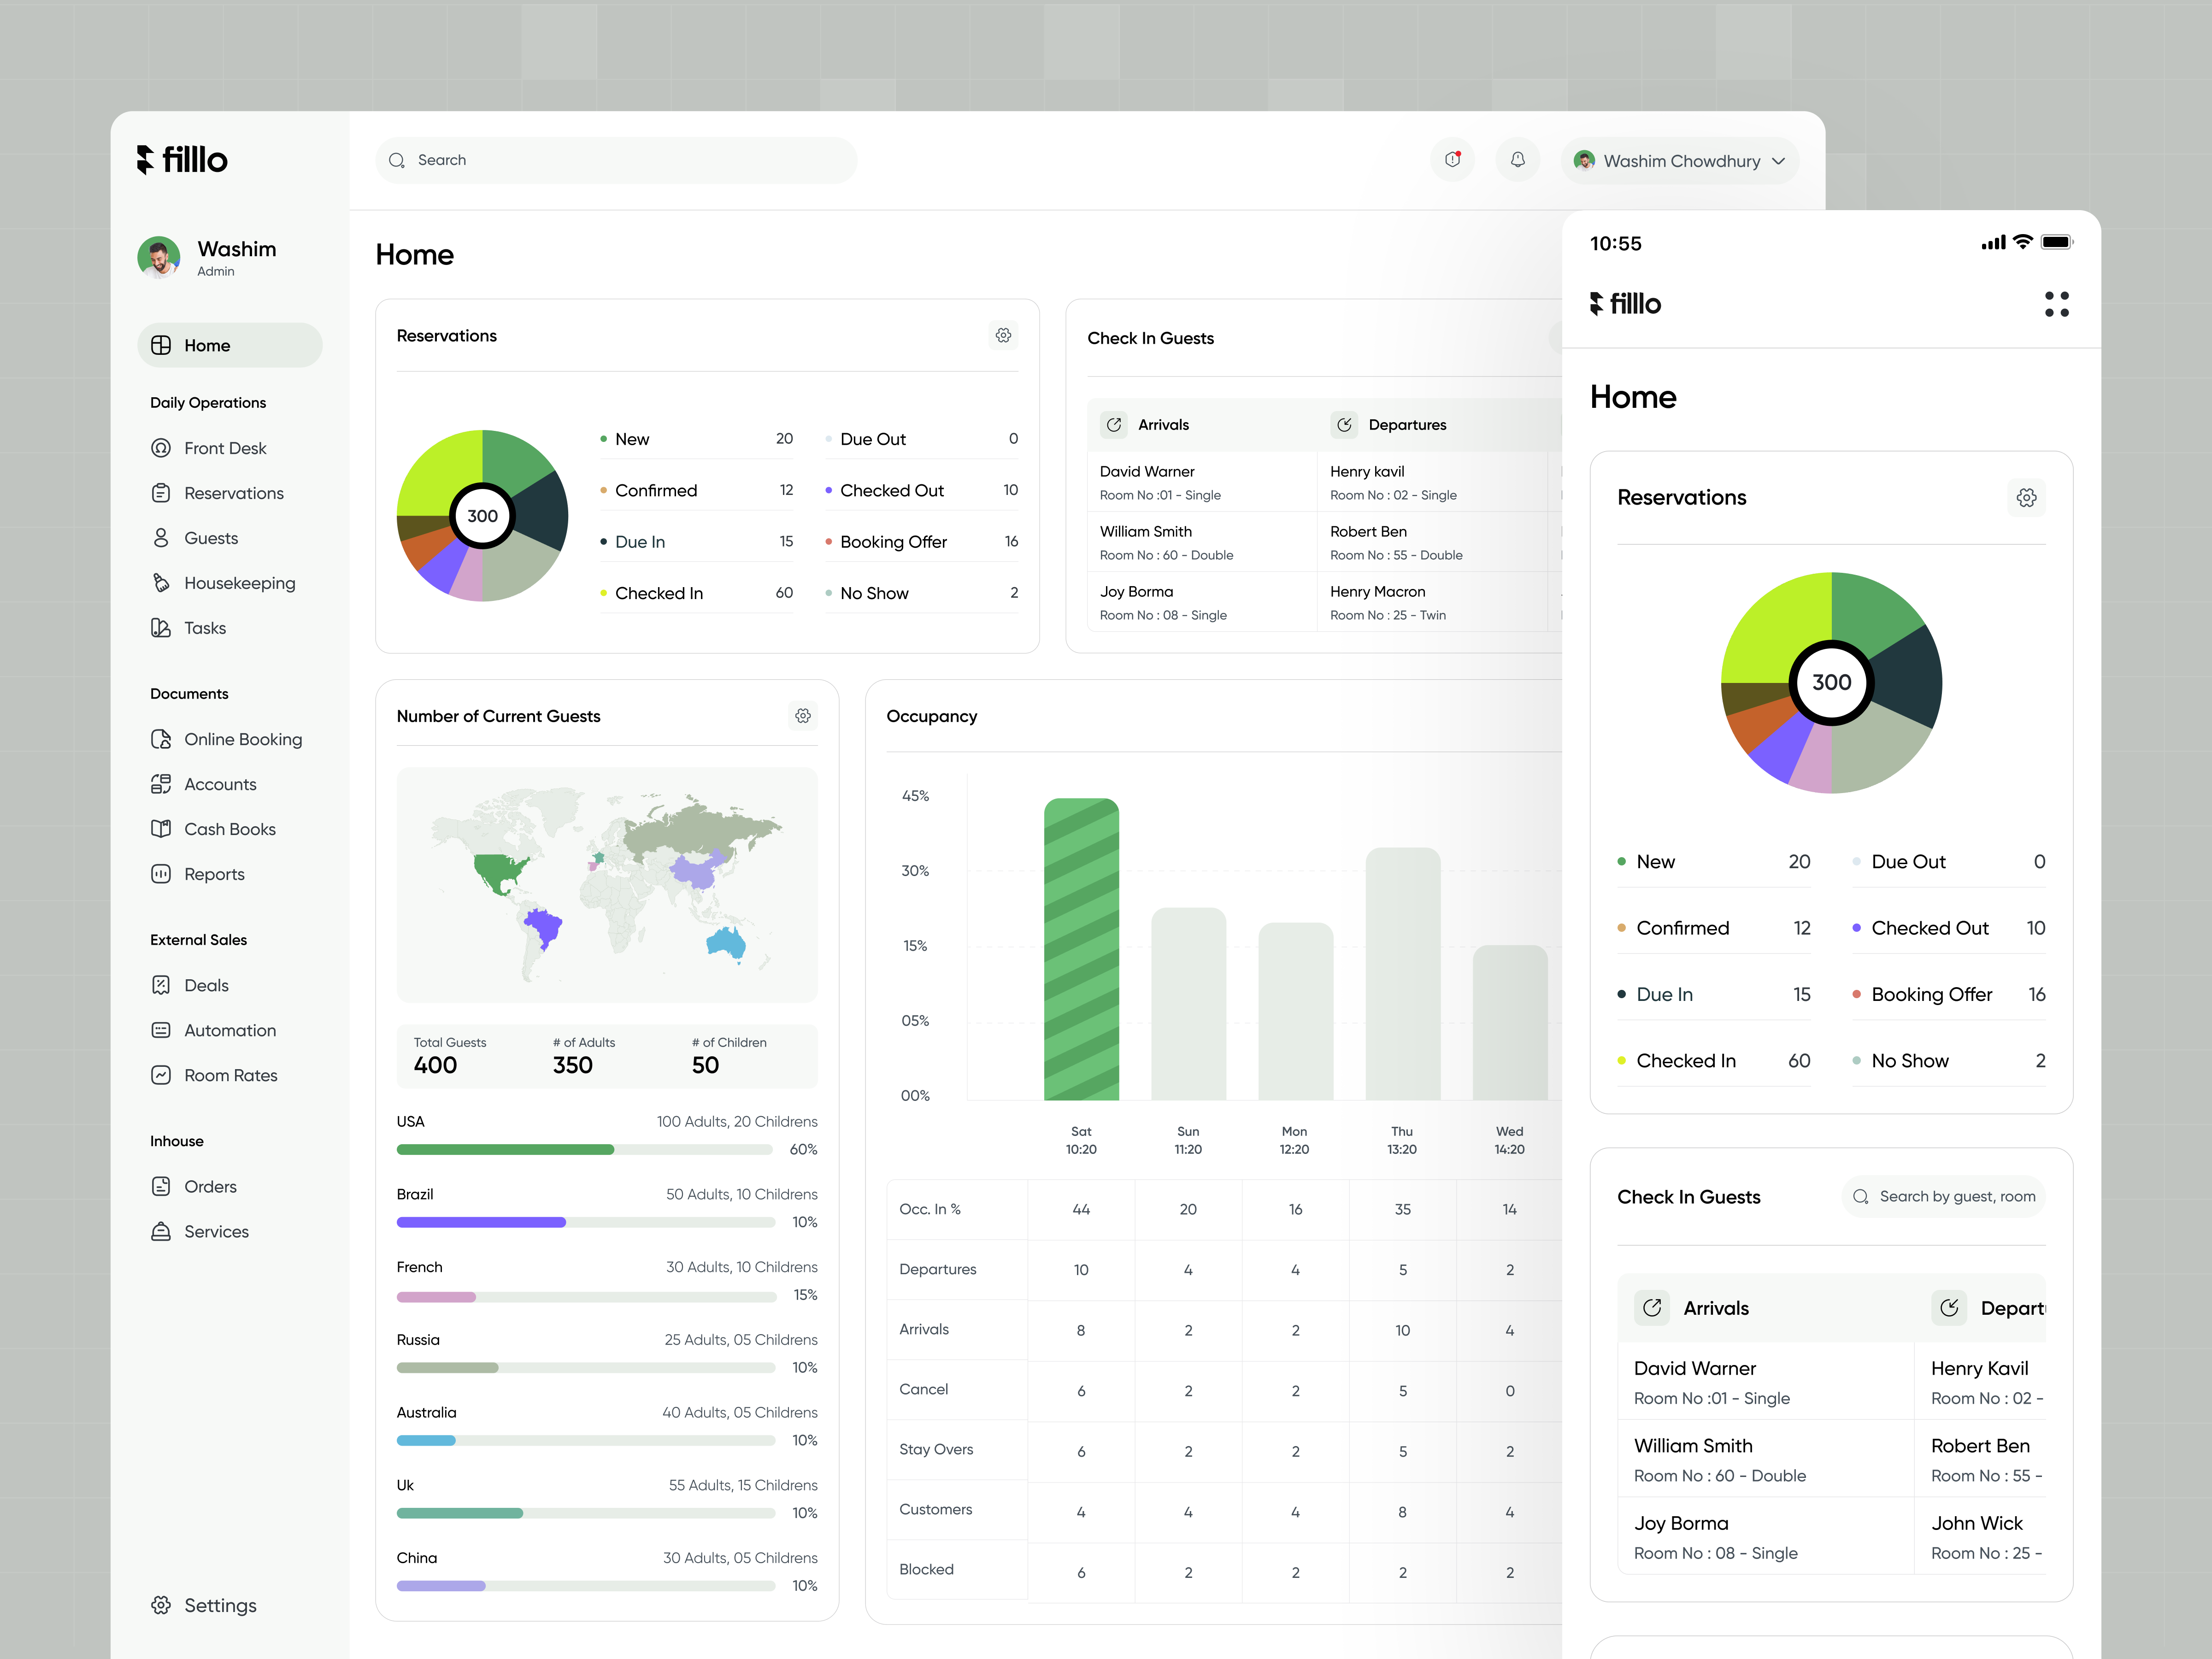Open the grid menu on the mobile screen
The height and width of the screenshot is (1659, 2212).
tap(2057, 304)
